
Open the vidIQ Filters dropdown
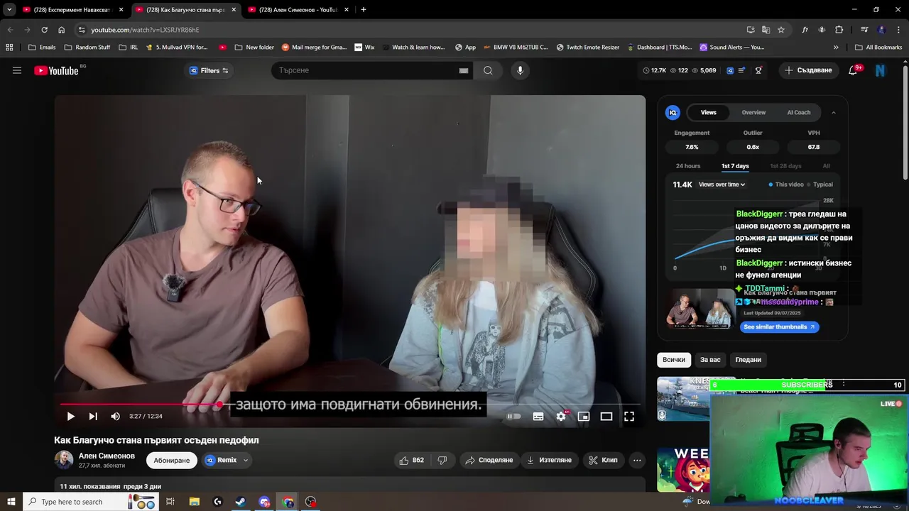209,70
